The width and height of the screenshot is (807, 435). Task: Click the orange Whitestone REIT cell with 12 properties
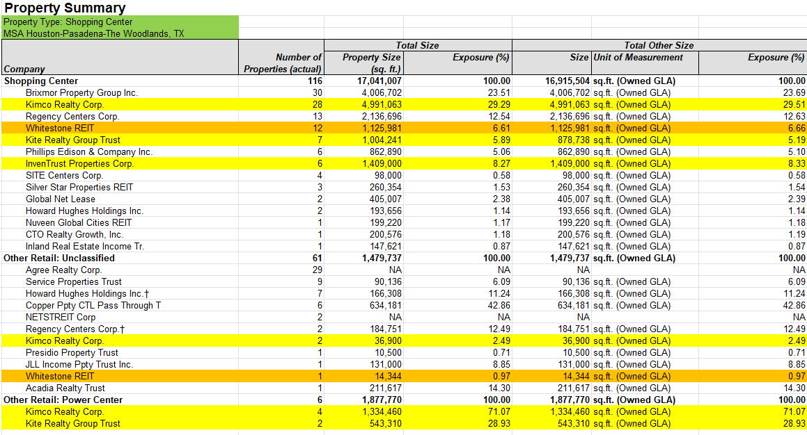pyautogui.click(x=60, y=129)
